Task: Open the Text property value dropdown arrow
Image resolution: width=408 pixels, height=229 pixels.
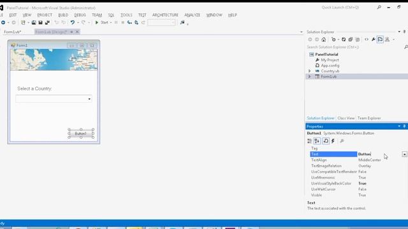Action: 404,155
